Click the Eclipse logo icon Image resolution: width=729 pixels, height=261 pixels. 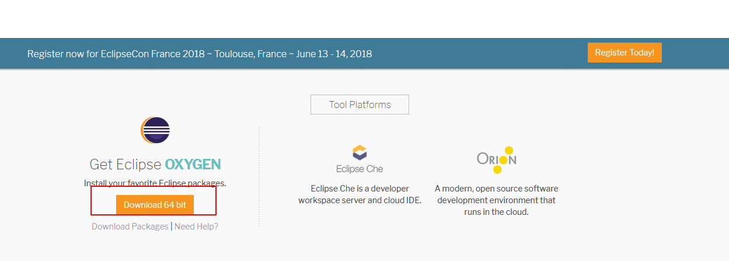[155, 130]
